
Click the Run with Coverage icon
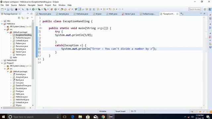pos(39,9)
